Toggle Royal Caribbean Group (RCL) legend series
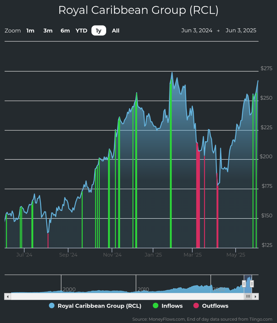The width and height of the screenshot is (277, 323). [x=95, y=306]
